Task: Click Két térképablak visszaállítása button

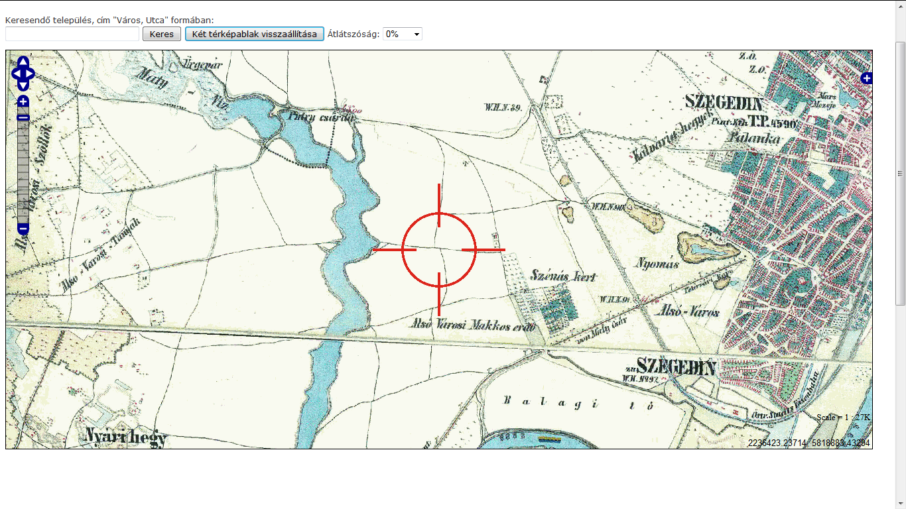Action: click(255, 34)
